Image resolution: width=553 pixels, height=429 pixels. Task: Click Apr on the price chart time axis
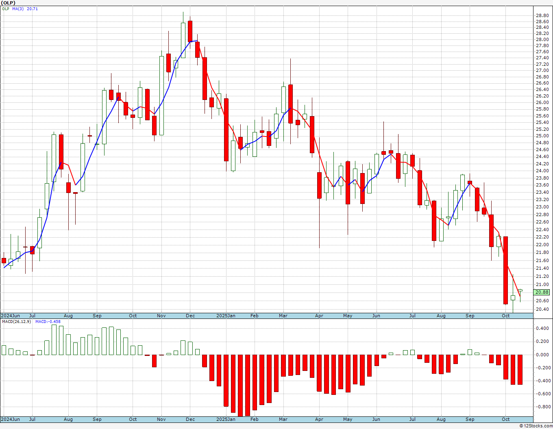[319, 316]
